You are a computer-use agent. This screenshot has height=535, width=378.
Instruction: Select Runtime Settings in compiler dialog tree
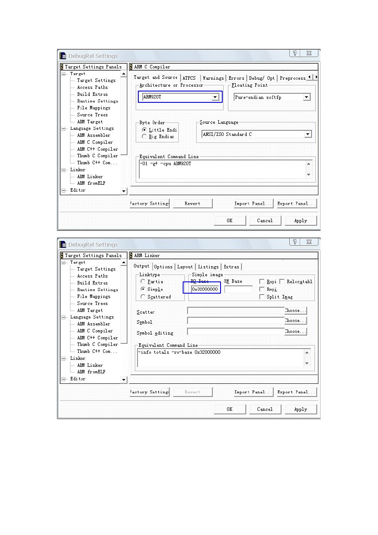97,101
